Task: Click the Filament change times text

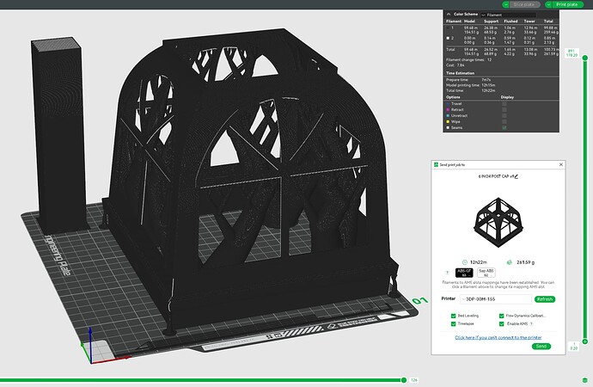Action: (x=468, y=60)
